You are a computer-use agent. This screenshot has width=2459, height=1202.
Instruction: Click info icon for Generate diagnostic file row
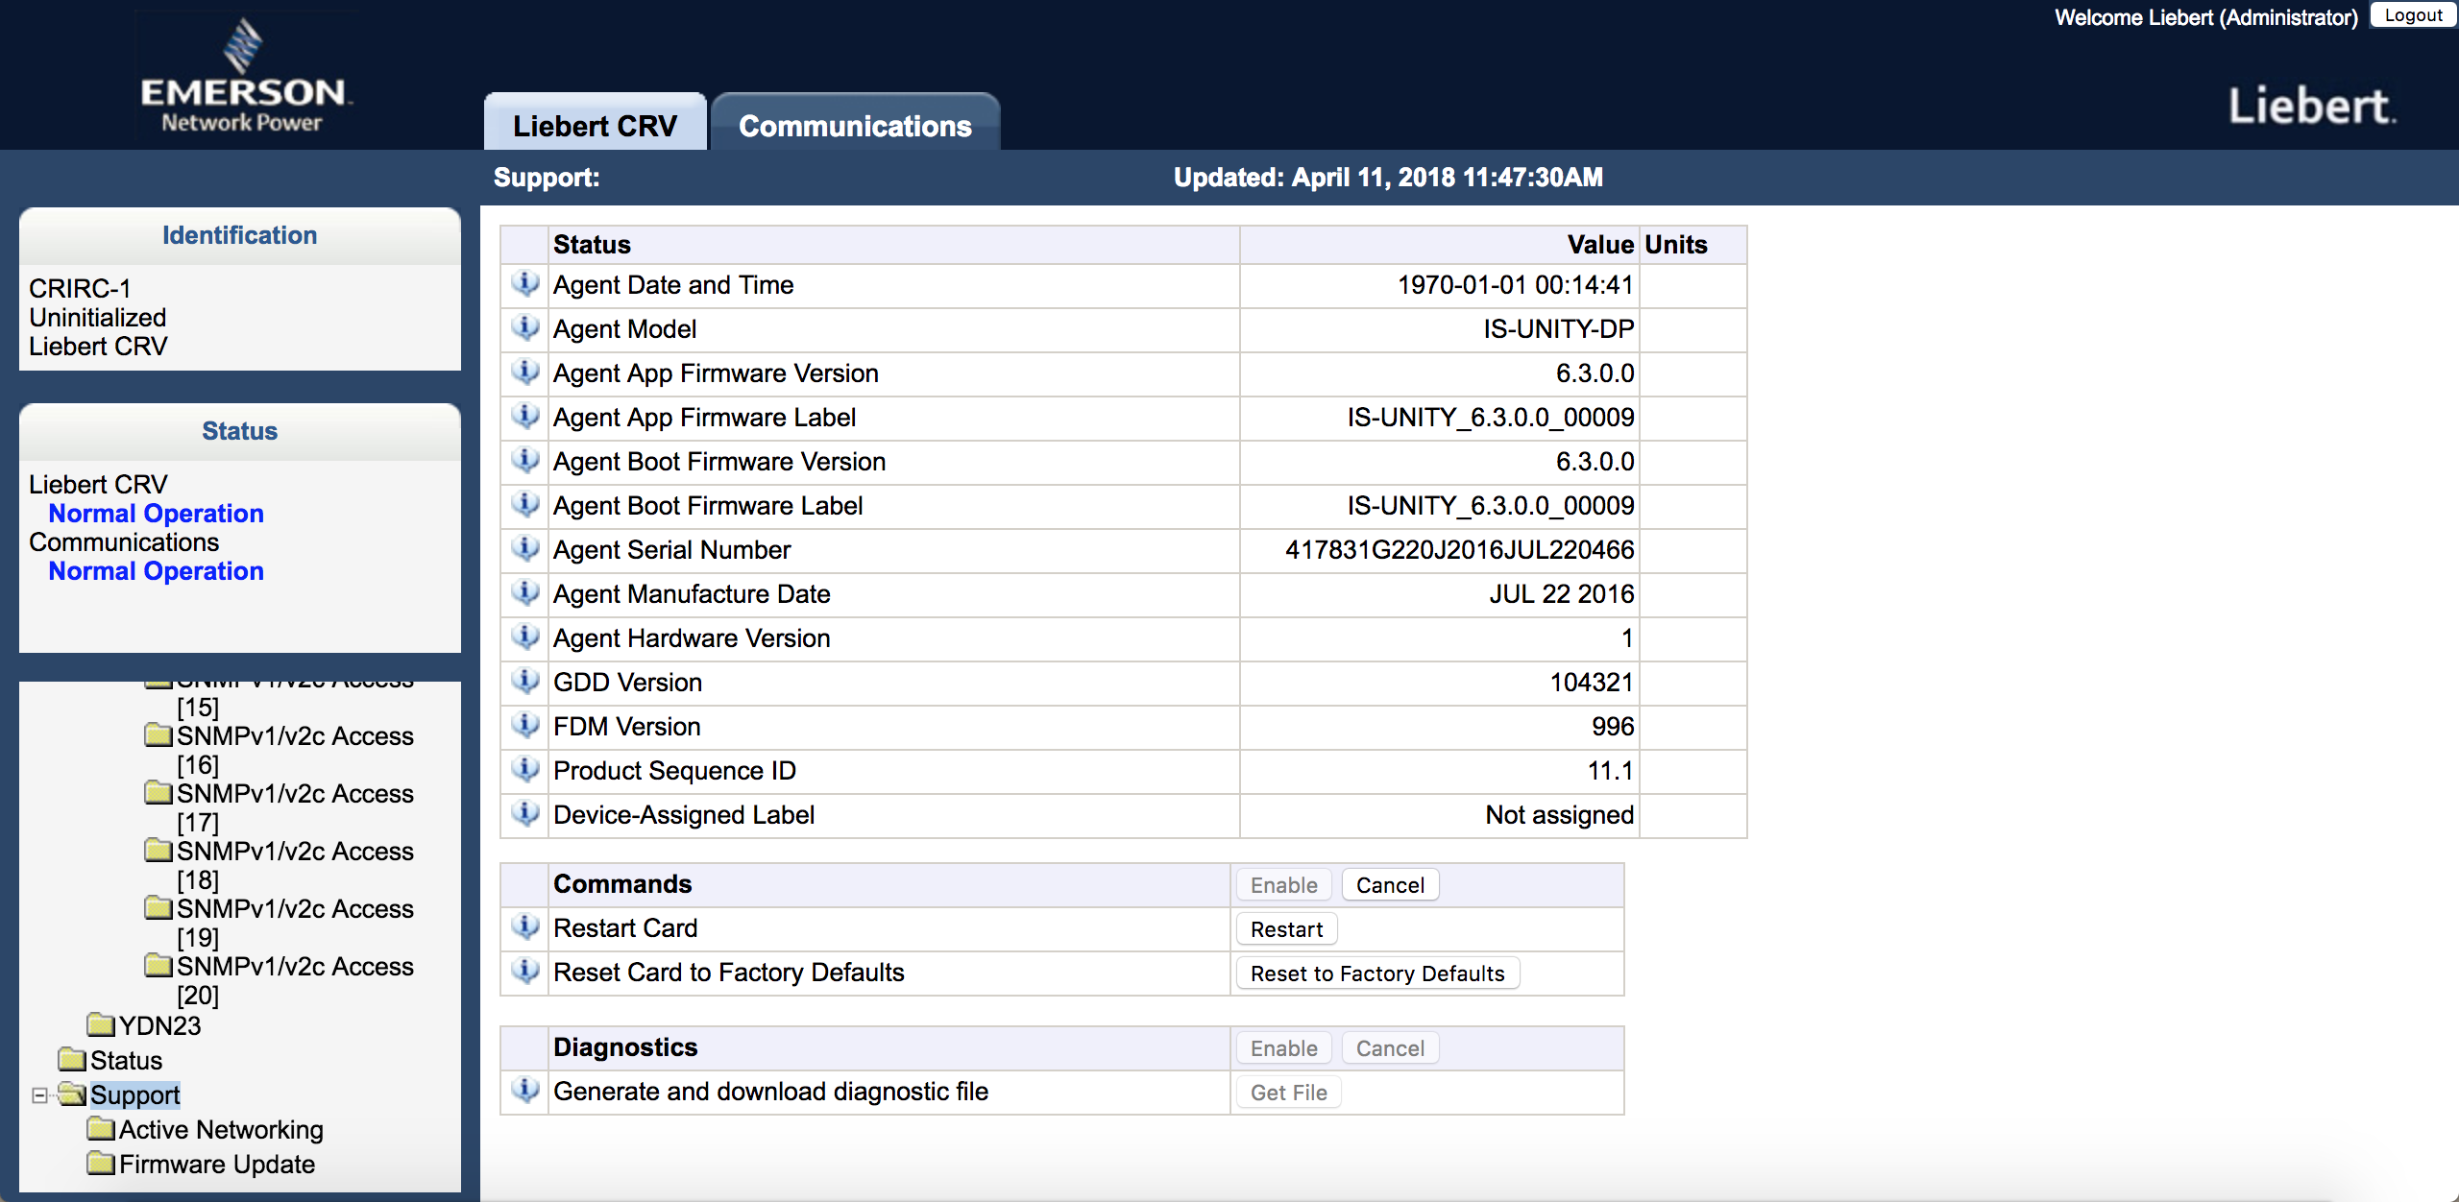click(524, 1091)
